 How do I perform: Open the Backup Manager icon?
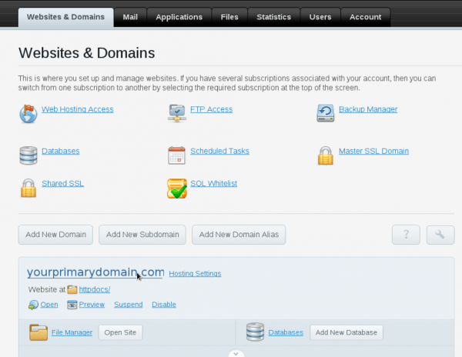coord(326,114)
